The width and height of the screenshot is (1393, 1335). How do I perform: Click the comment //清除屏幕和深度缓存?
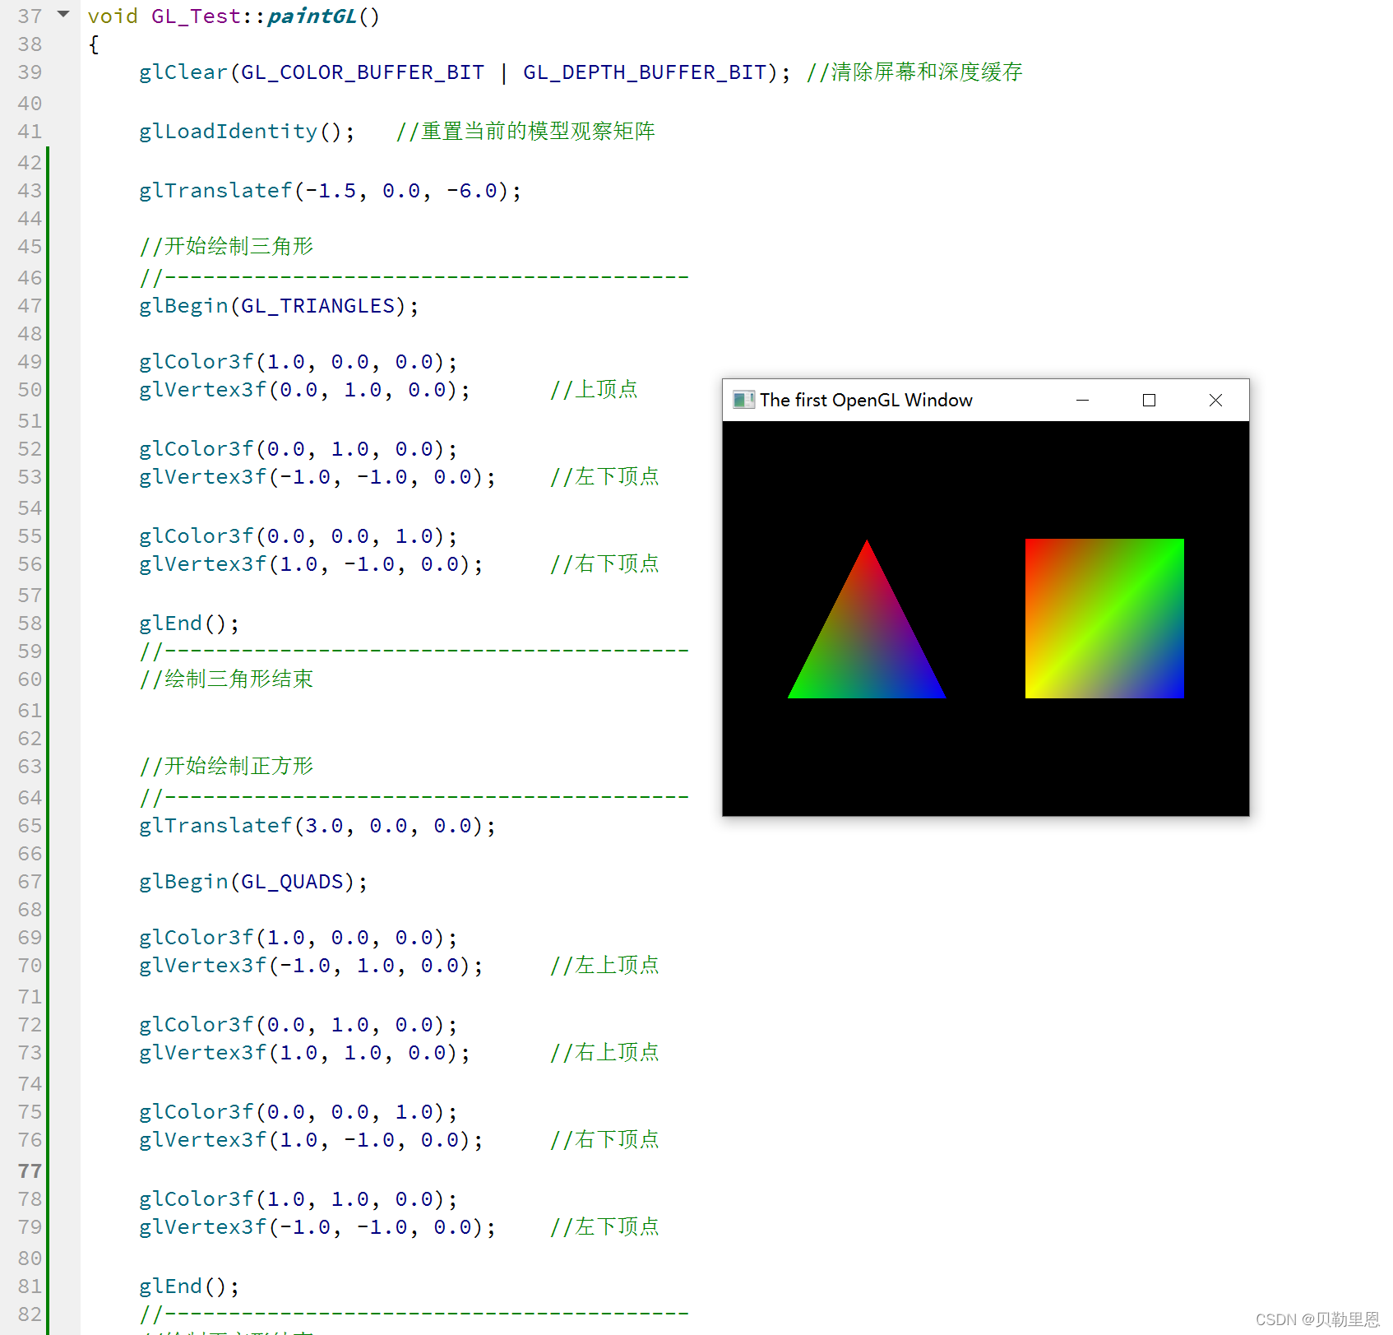click(914, 72)
